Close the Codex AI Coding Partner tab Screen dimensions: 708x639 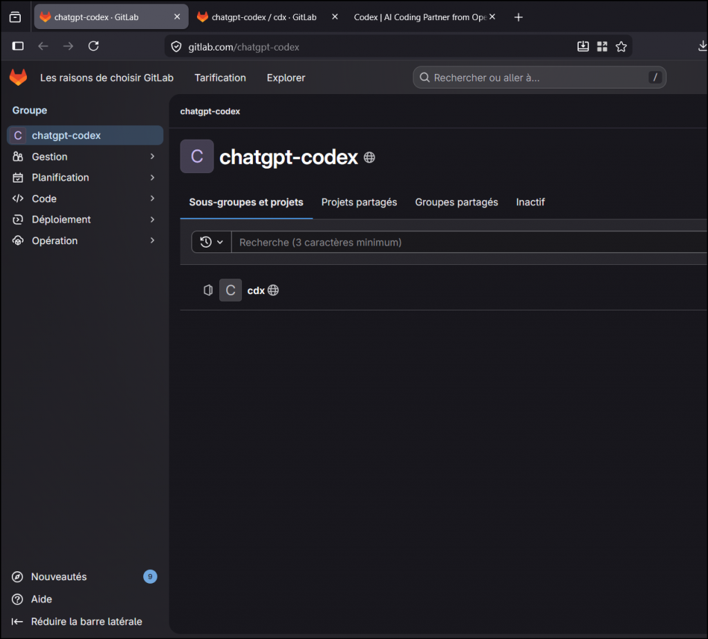492,17
